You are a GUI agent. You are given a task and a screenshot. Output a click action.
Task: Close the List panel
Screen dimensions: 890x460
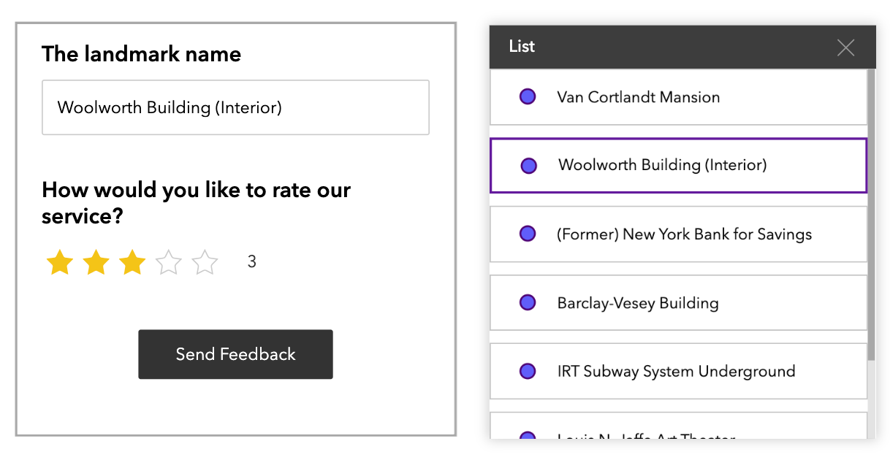pos(845,47)
